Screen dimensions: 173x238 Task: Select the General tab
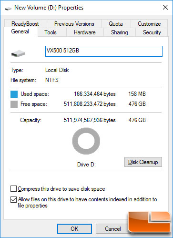20,31
